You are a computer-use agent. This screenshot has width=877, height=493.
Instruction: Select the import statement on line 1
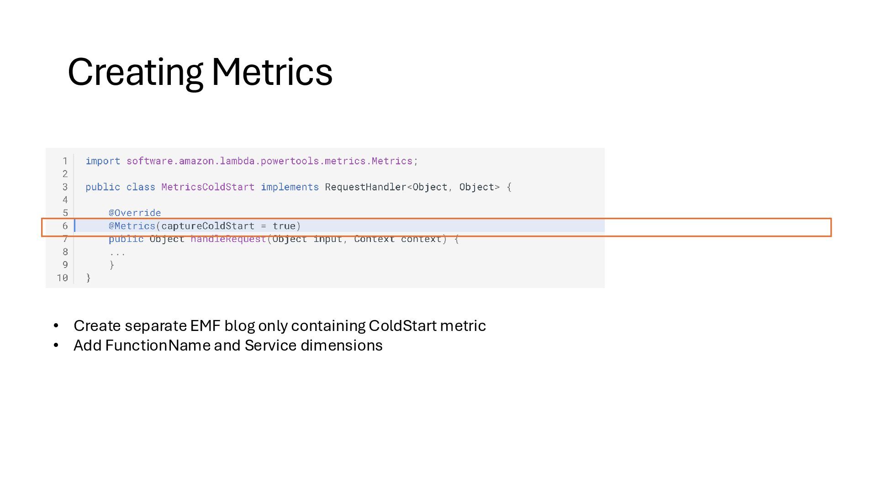(252, 161)
